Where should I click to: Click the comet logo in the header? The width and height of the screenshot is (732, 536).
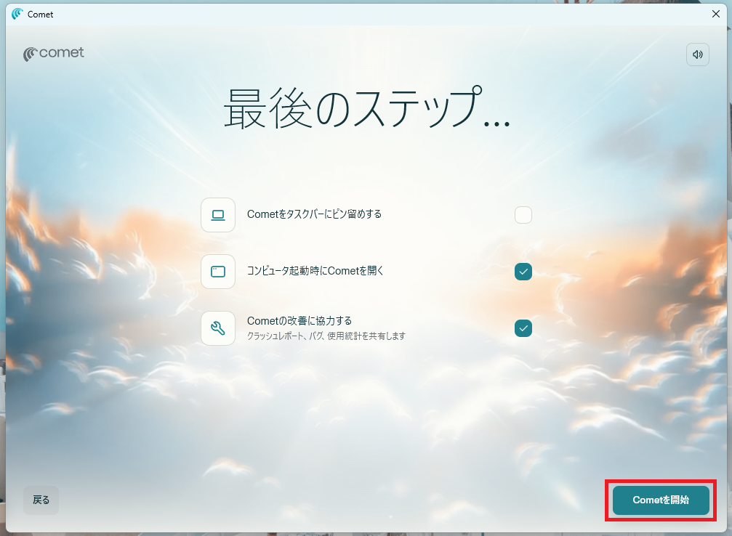[x=54, y=54]
